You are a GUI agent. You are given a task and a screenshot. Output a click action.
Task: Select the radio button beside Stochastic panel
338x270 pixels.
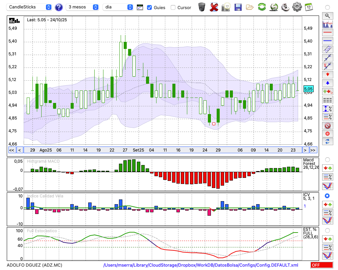coord(327,231)
